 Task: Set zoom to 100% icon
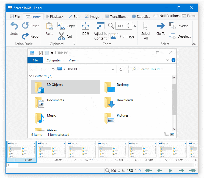tap(85, 26)
